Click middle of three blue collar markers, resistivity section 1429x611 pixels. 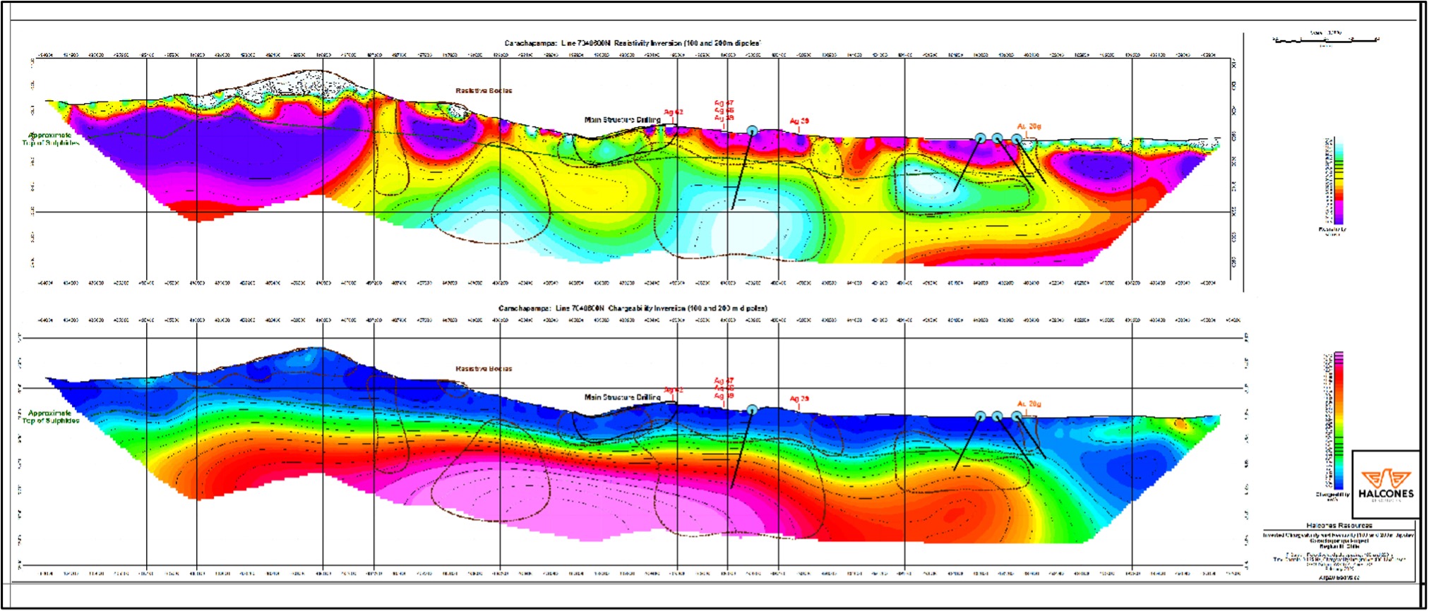[997, 138]
